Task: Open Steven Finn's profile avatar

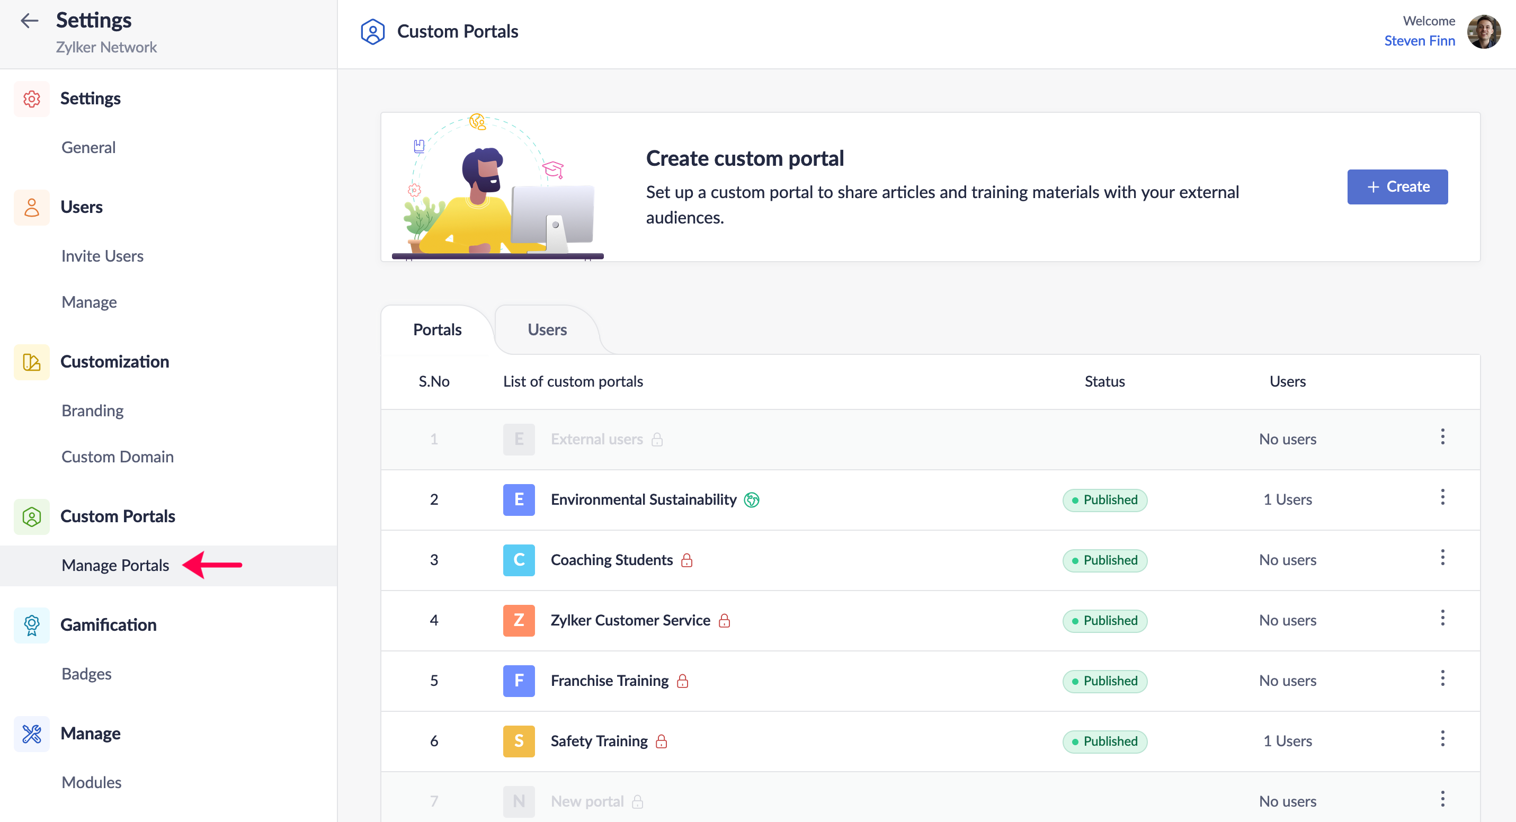Action: (x=1483, y=32)
